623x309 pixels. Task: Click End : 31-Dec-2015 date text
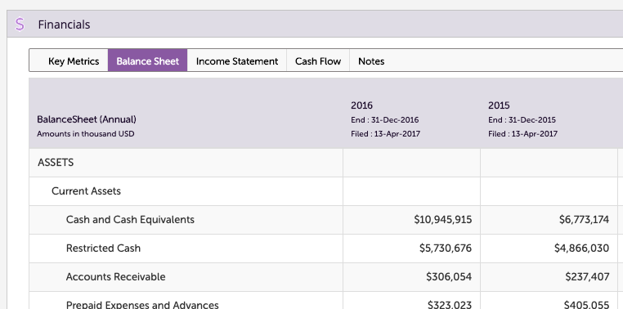(522, 120)
